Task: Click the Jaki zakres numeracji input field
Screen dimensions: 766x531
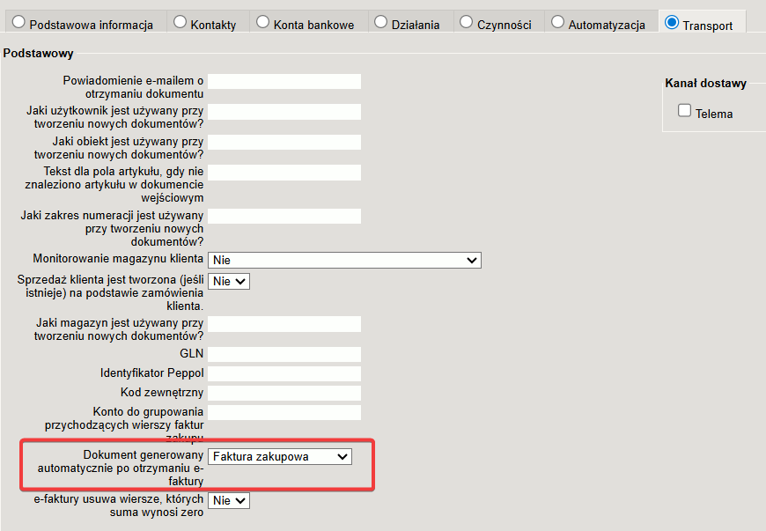Action: (x=284, y=216)
